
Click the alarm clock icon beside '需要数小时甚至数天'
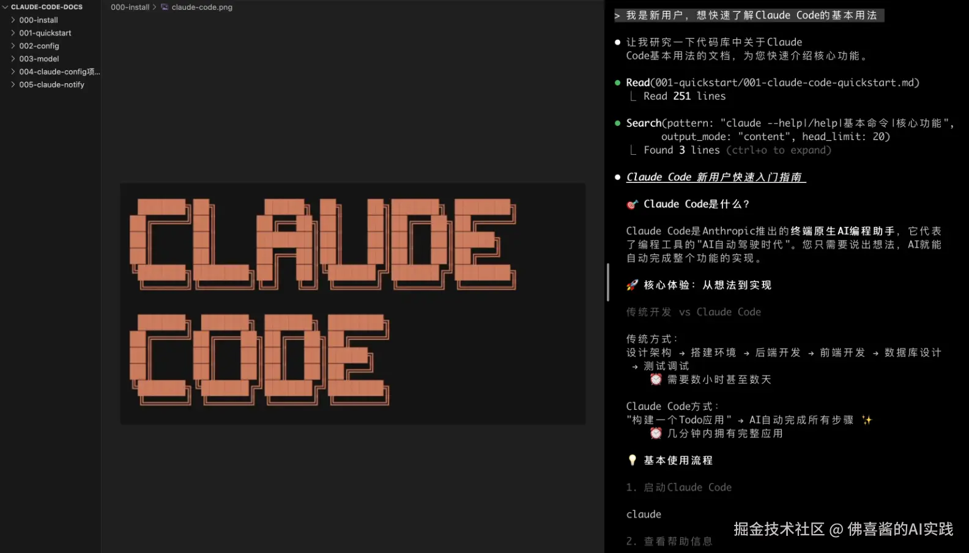click(x=656, y=379)
